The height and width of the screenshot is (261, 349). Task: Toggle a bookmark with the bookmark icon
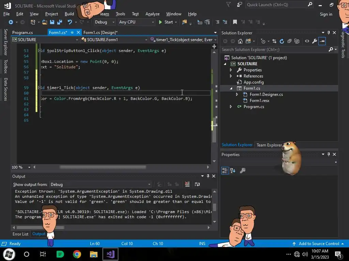click(235, 22)
